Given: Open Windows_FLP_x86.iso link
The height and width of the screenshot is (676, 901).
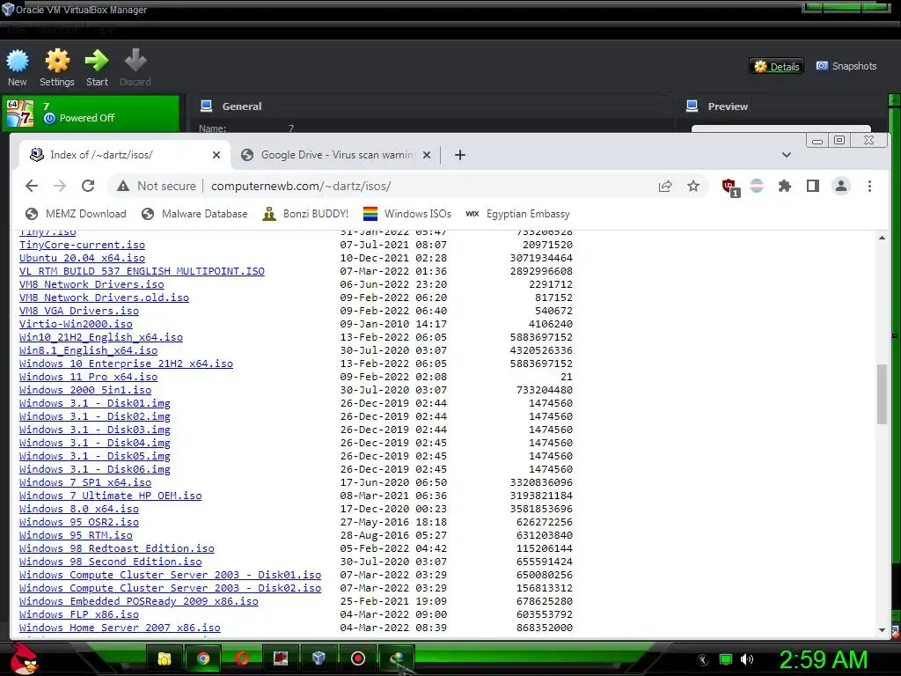Looking at the screenshot, I should 78,615.
